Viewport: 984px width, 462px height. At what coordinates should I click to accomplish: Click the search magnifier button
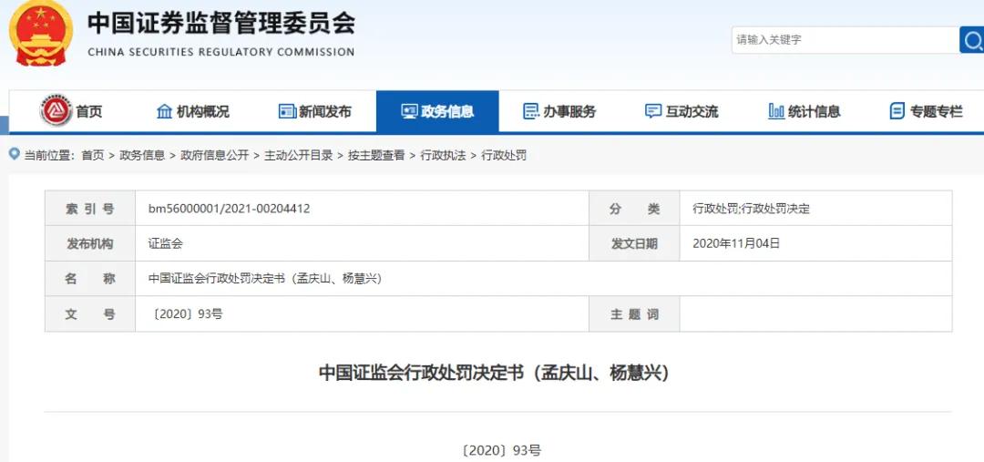click(972, 39)
